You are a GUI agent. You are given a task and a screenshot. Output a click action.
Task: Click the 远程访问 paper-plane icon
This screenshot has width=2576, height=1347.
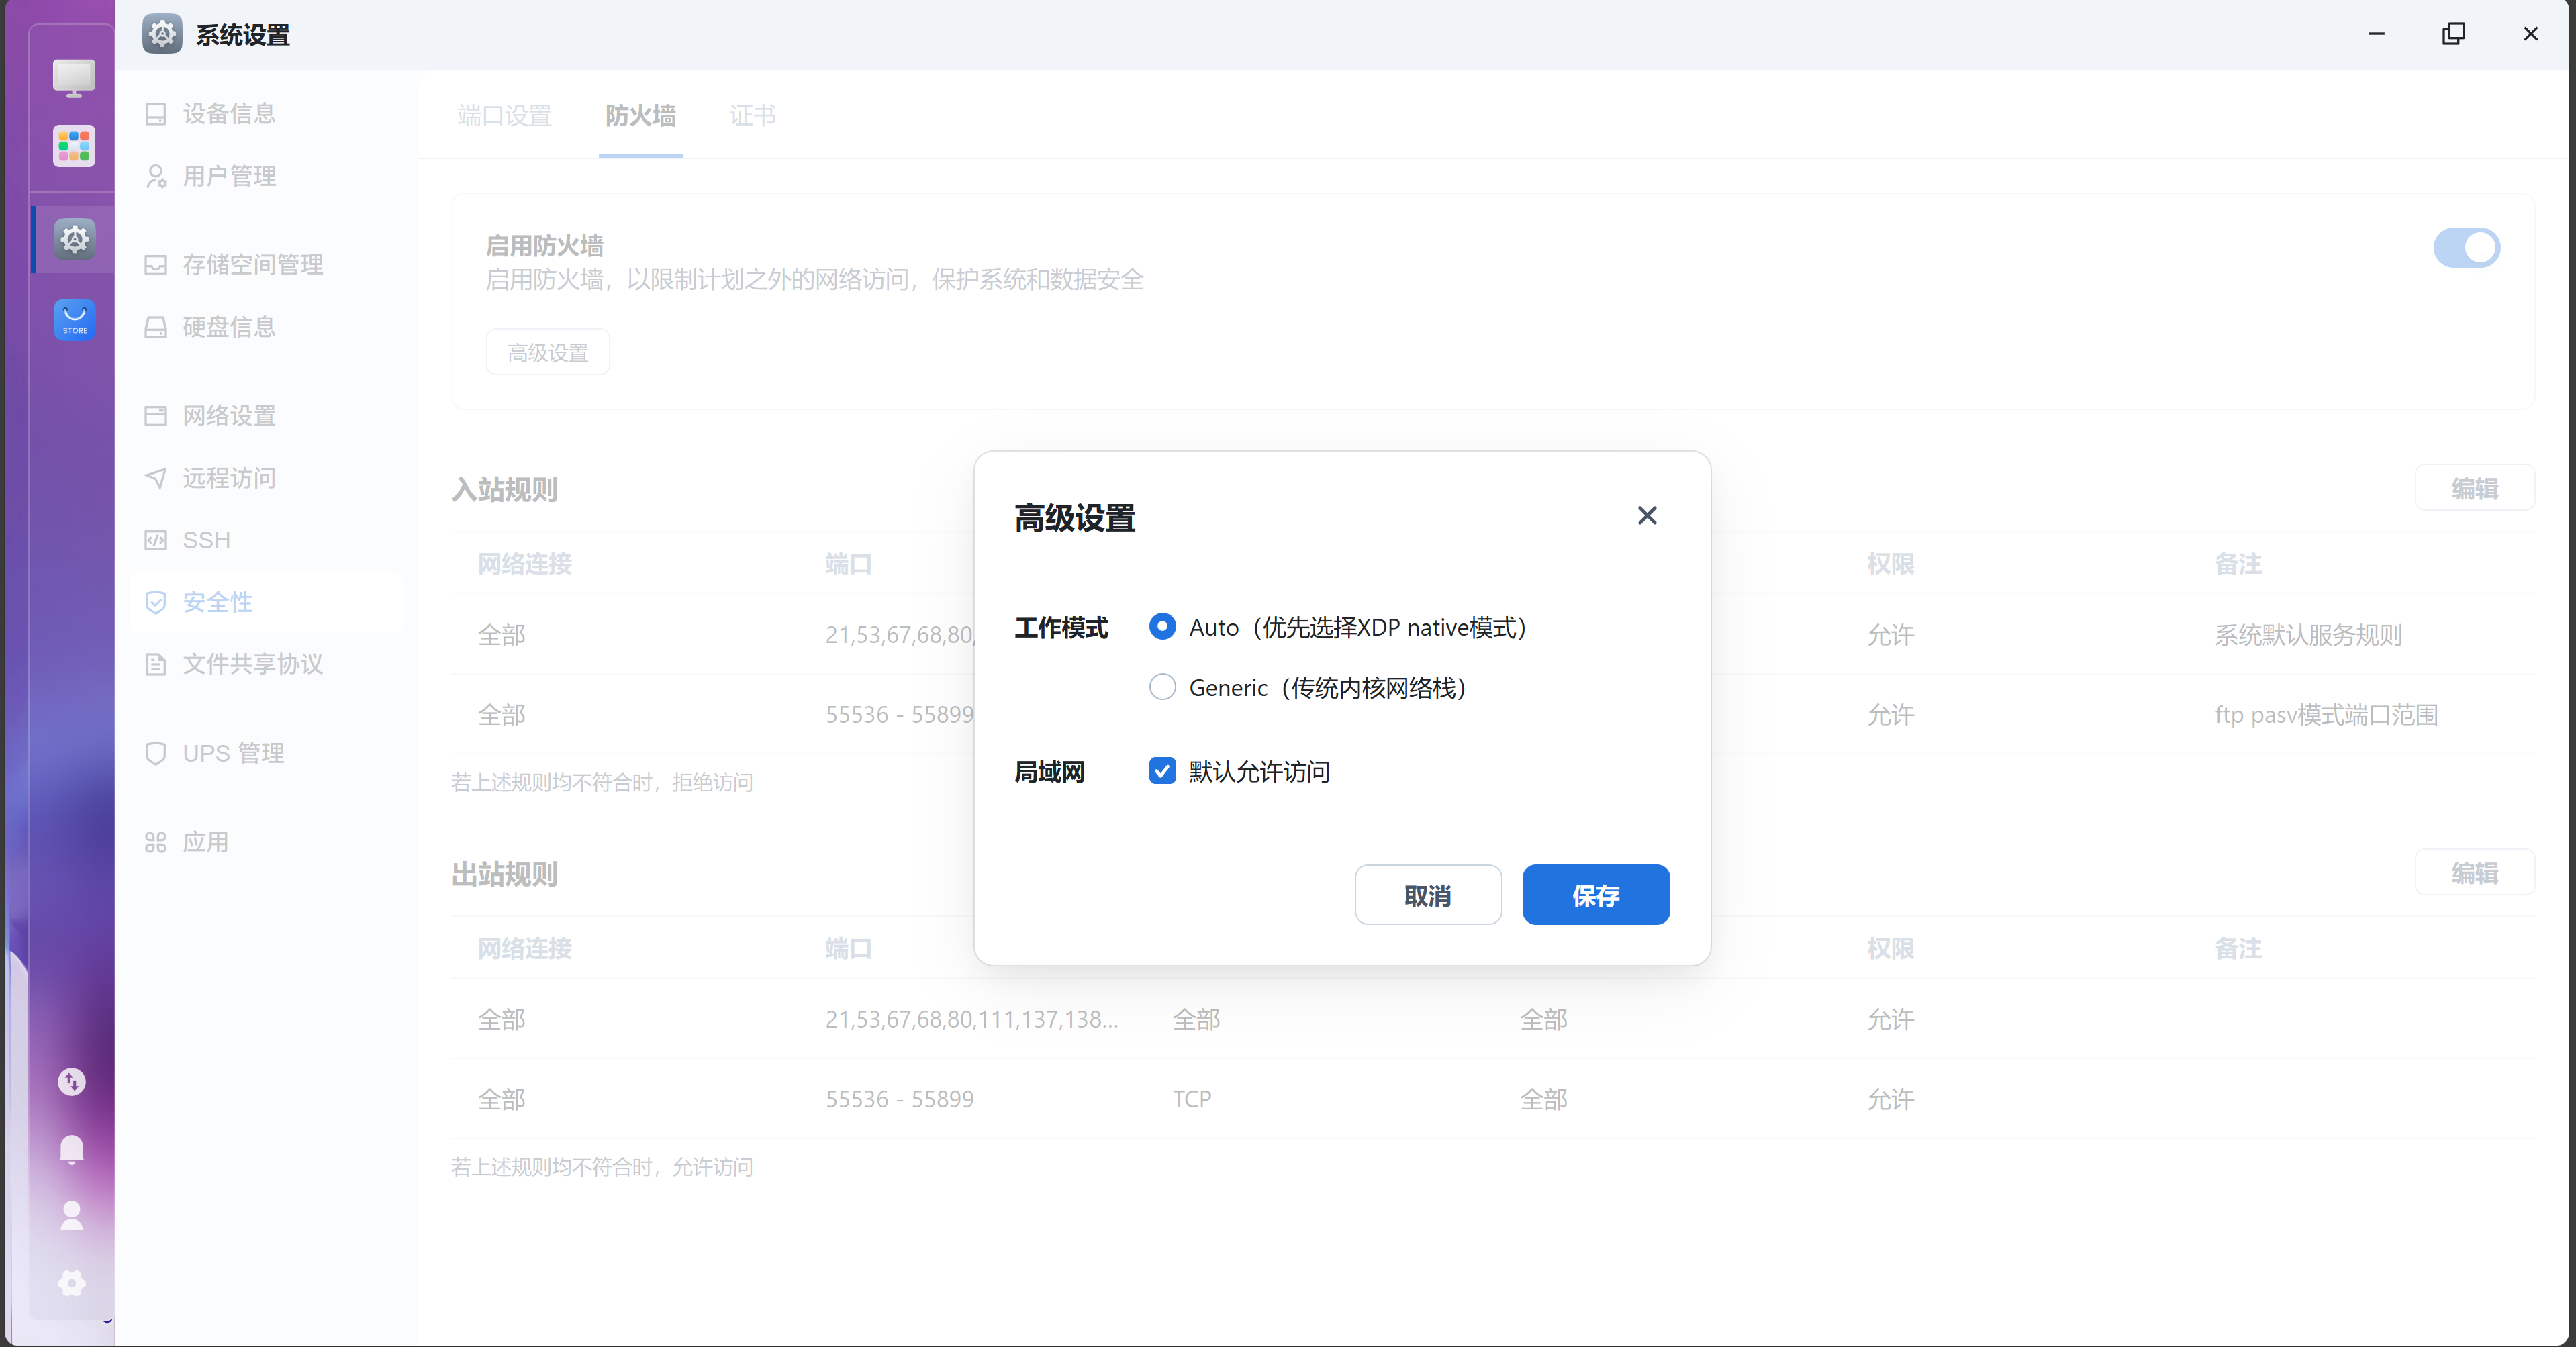click(155, 478)
